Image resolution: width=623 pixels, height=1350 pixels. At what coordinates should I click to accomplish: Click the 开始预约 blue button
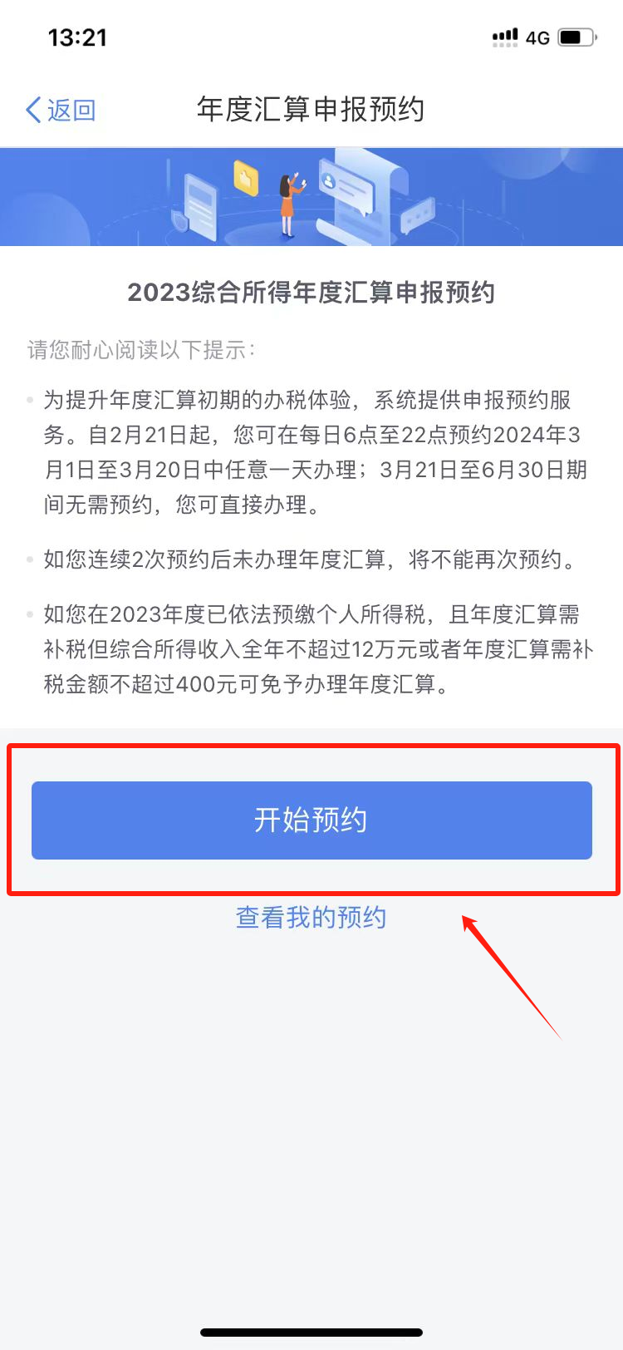pyautogui.click(x=311, y=820)
